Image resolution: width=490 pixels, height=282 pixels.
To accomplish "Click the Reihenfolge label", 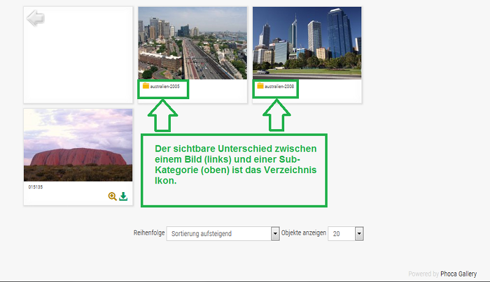I will pos(149,233).
